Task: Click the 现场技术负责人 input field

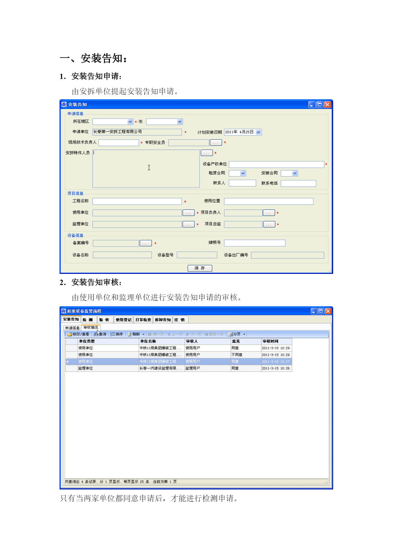Action: (x=119, y=143)
